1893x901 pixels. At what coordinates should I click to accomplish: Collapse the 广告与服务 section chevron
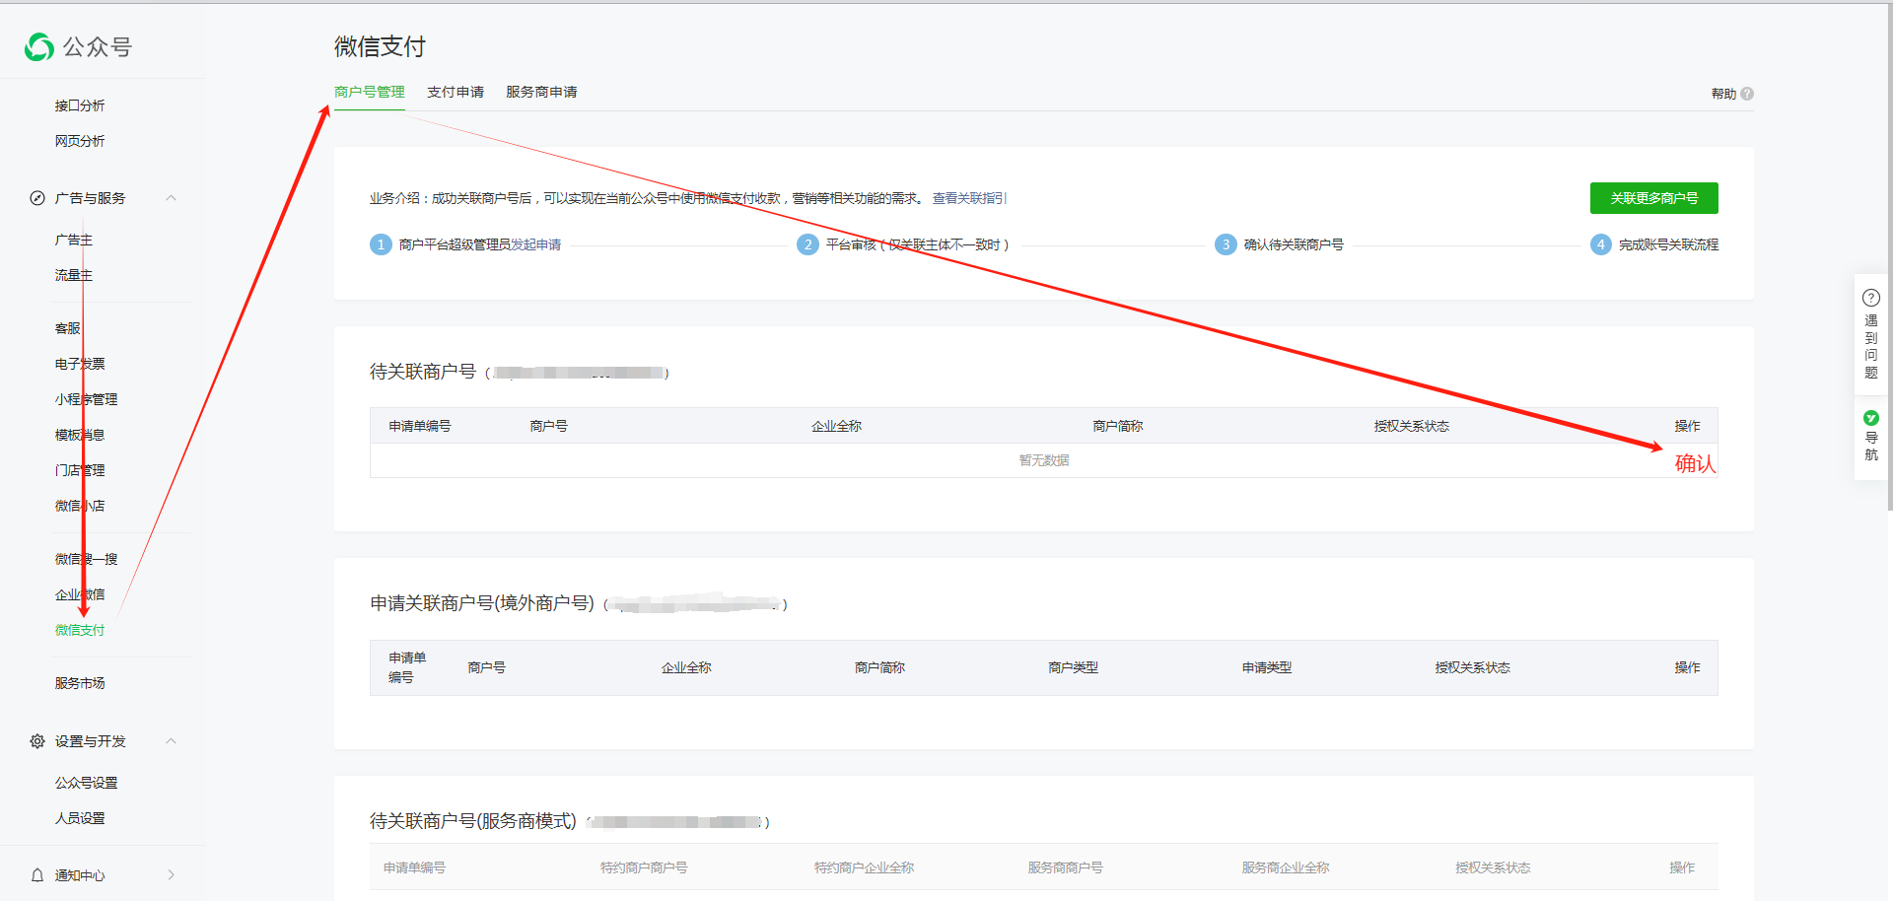click(172, 198)
